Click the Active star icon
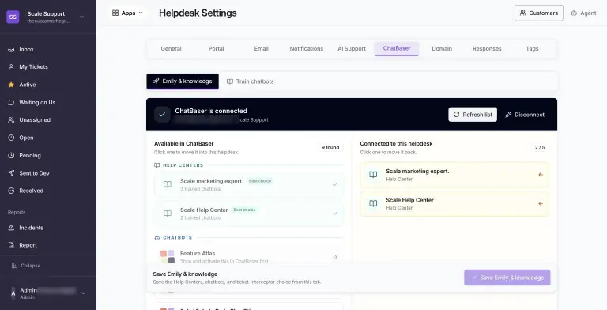The image size is (607, 310). pyautogui.click(x=11, y=85)
